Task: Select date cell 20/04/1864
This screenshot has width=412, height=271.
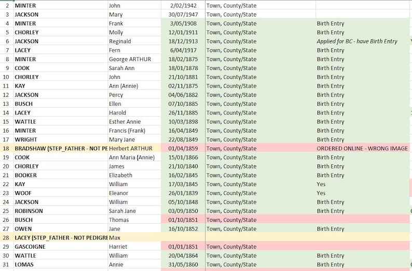Action: pyautogui.click(x=183, y=255)
